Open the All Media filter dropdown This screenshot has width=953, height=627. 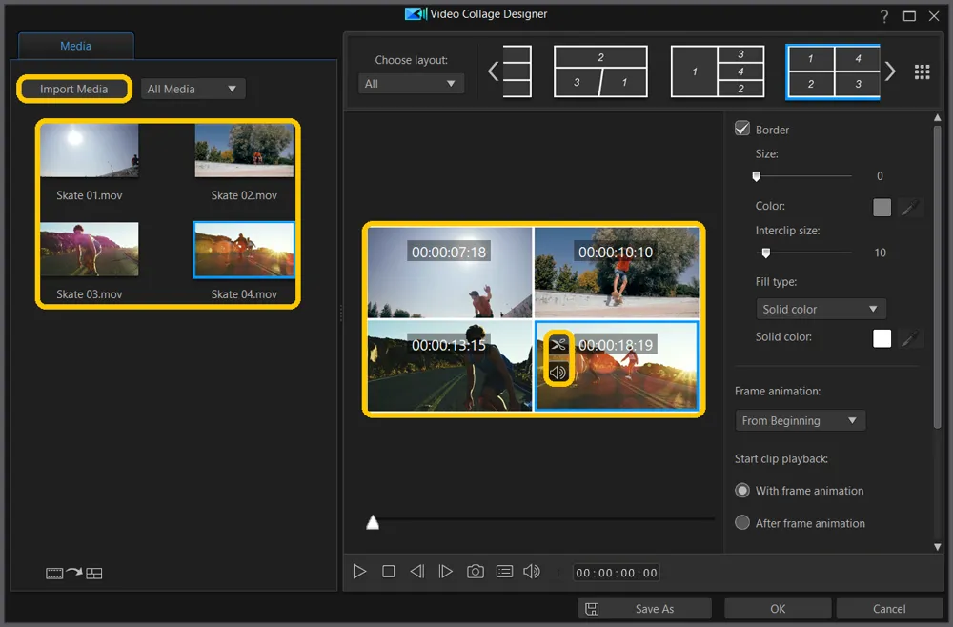tap(193, 89)
